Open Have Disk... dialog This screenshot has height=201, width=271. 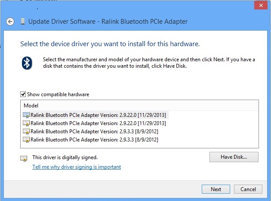pyautogui.click(x=234, y=157)
